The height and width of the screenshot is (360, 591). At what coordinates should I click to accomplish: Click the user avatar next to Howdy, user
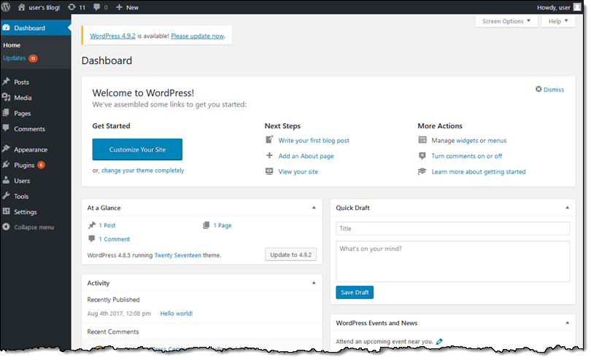tap(577, 7)
